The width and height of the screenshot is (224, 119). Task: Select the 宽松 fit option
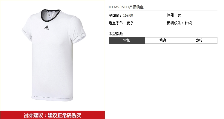(x=199, y=40)
